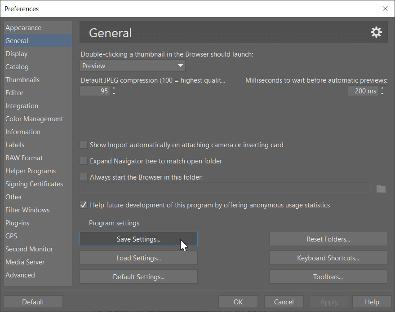The width and height of the screenshot is (395, 312).
Task: Open Second Monitor preferences
Action: pos(29,249)
